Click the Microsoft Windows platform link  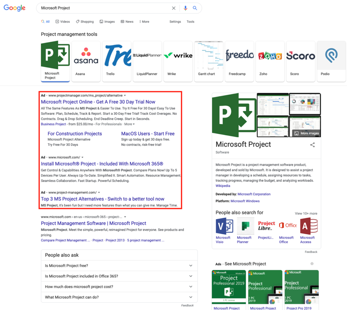245,201
